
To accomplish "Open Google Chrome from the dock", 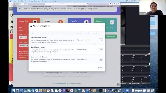I will pyautogui.click(x=104, y=91).
